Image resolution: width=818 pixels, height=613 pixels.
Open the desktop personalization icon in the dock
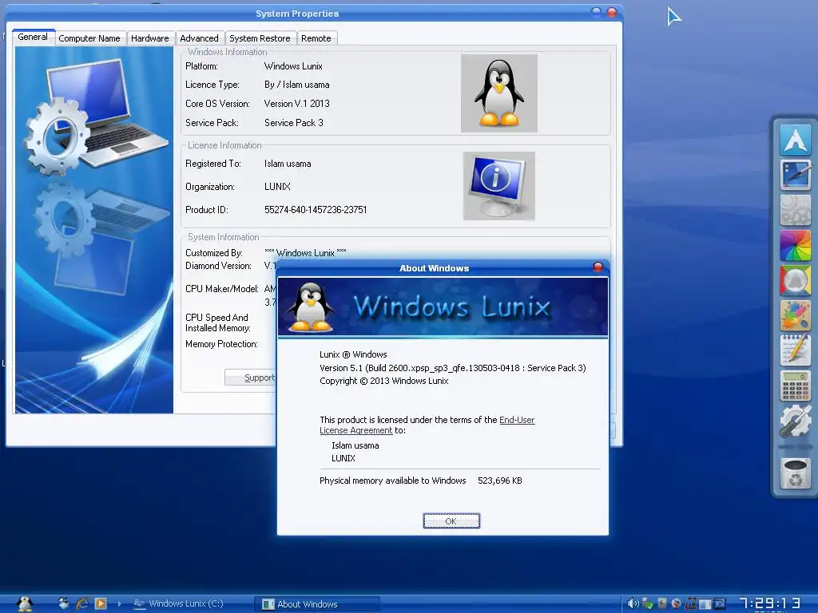point(795,175)
